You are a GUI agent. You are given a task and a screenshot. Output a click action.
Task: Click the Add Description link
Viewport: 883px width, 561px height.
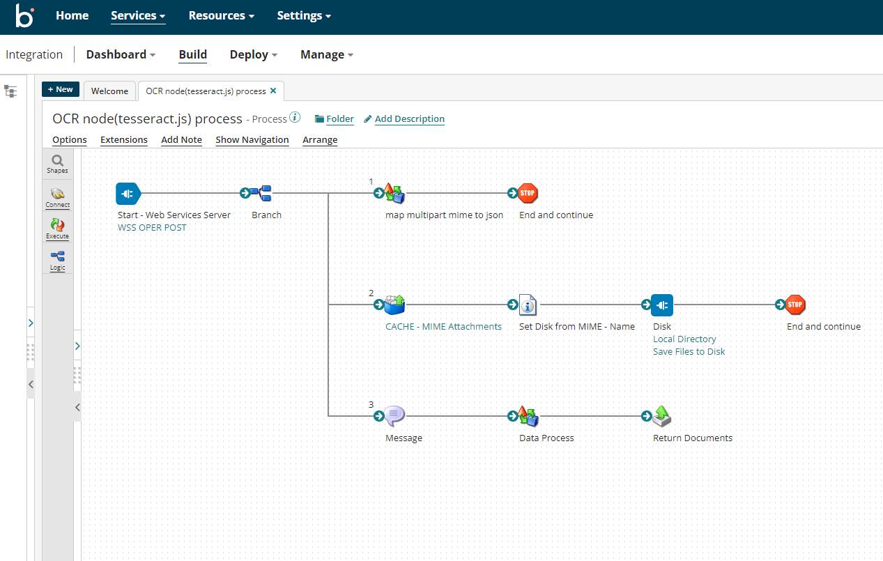click(409, 118)
